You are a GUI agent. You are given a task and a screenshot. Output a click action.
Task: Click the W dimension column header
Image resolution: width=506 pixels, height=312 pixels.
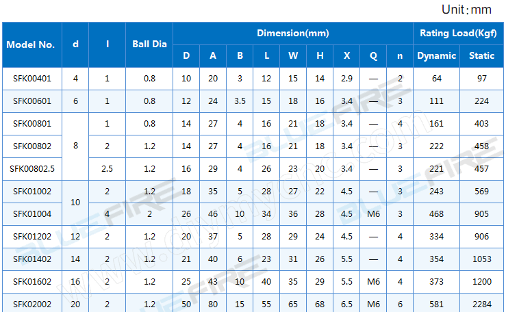click(x=293, y=56)
